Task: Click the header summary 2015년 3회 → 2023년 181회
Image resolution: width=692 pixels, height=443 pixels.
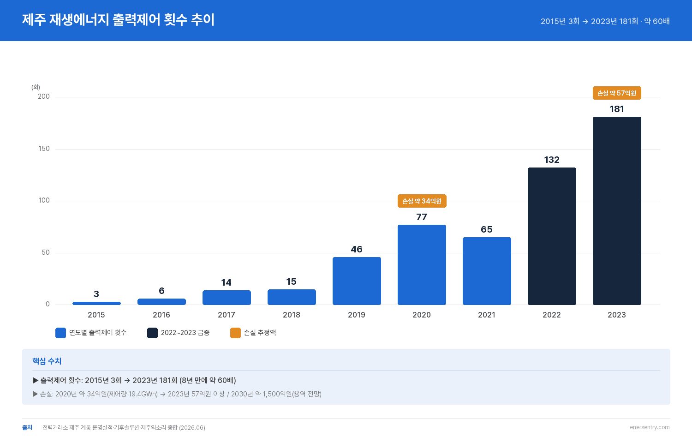Action: click(x=589, y=21)
